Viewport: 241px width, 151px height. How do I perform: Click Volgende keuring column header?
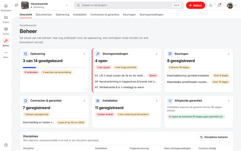click(x=139, y=148)
